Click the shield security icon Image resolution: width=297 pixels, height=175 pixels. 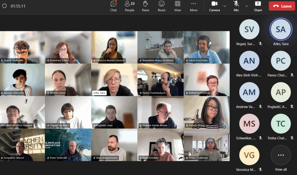pyautogui.click(x=4, y=6)
